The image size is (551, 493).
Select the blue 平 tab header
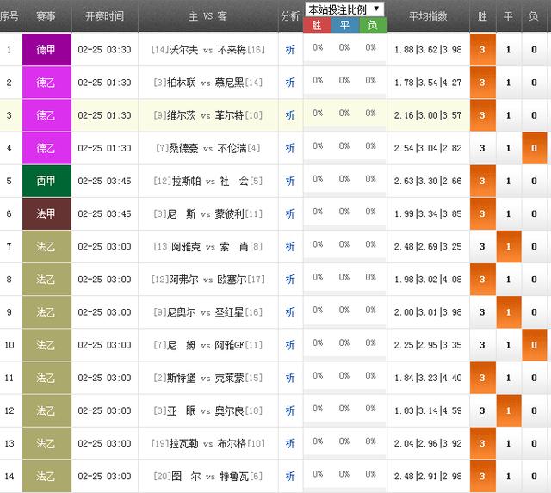pos(344,25)
